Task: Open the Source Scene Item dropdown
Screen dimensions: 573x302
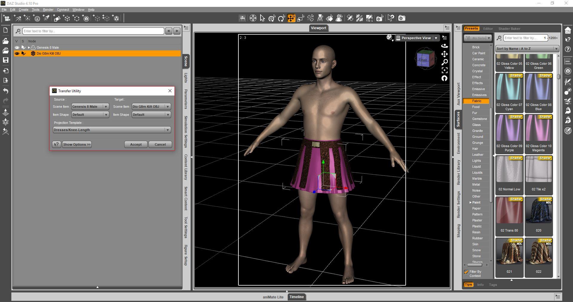Action: 90,107
